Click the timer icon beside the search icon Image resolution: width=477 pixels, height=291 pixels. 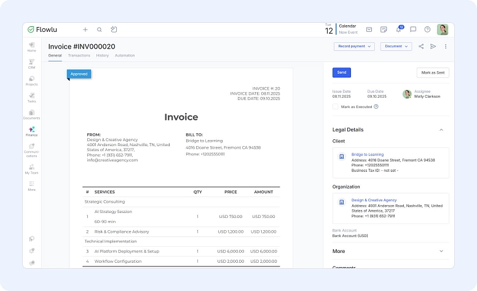pyautogui.click(x=114, y=29)
